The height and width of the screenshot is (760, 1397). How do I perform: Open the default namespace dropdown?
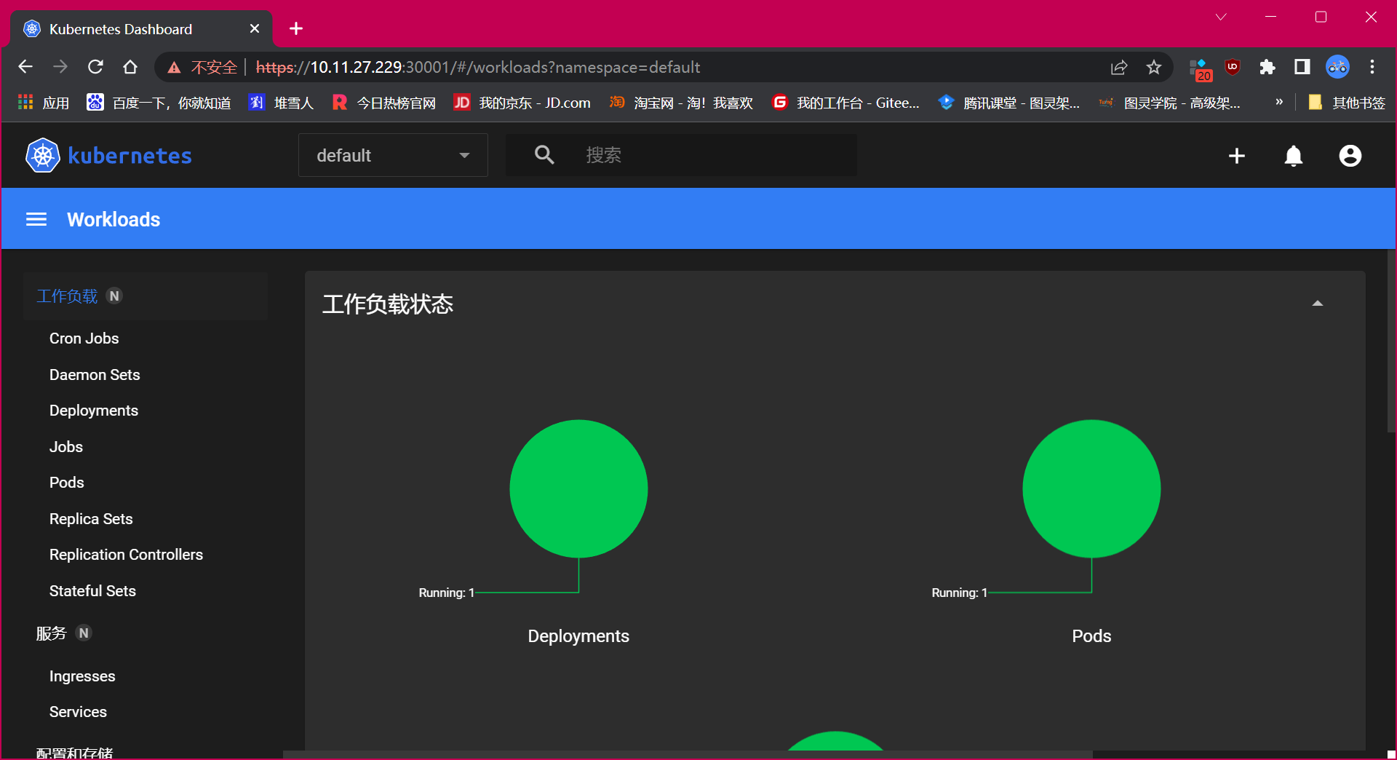(x=393, y=155)
